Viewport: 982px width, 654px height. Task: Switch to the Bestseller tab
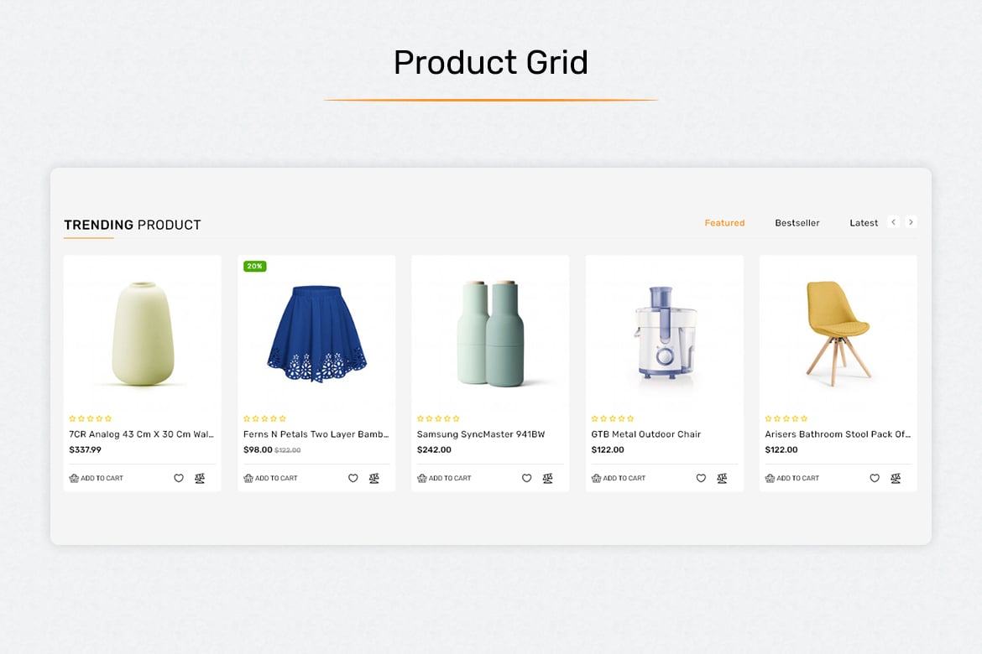pyautogui.click(x=797, y=223)
